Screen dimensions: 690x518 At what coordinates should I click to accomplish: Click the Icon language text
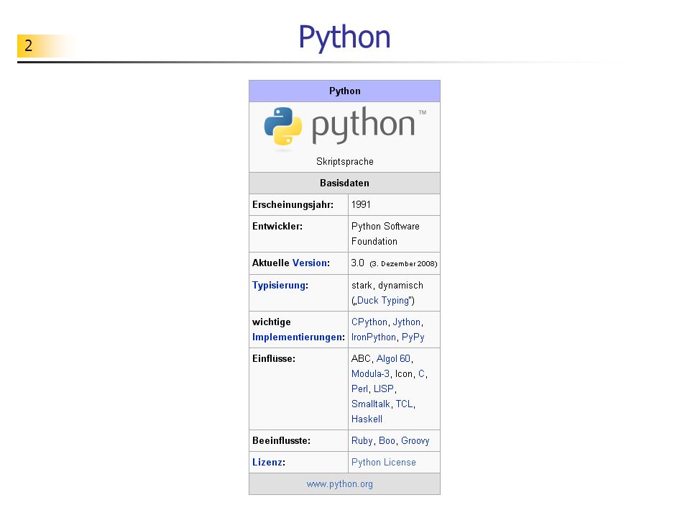click(403, 373)
